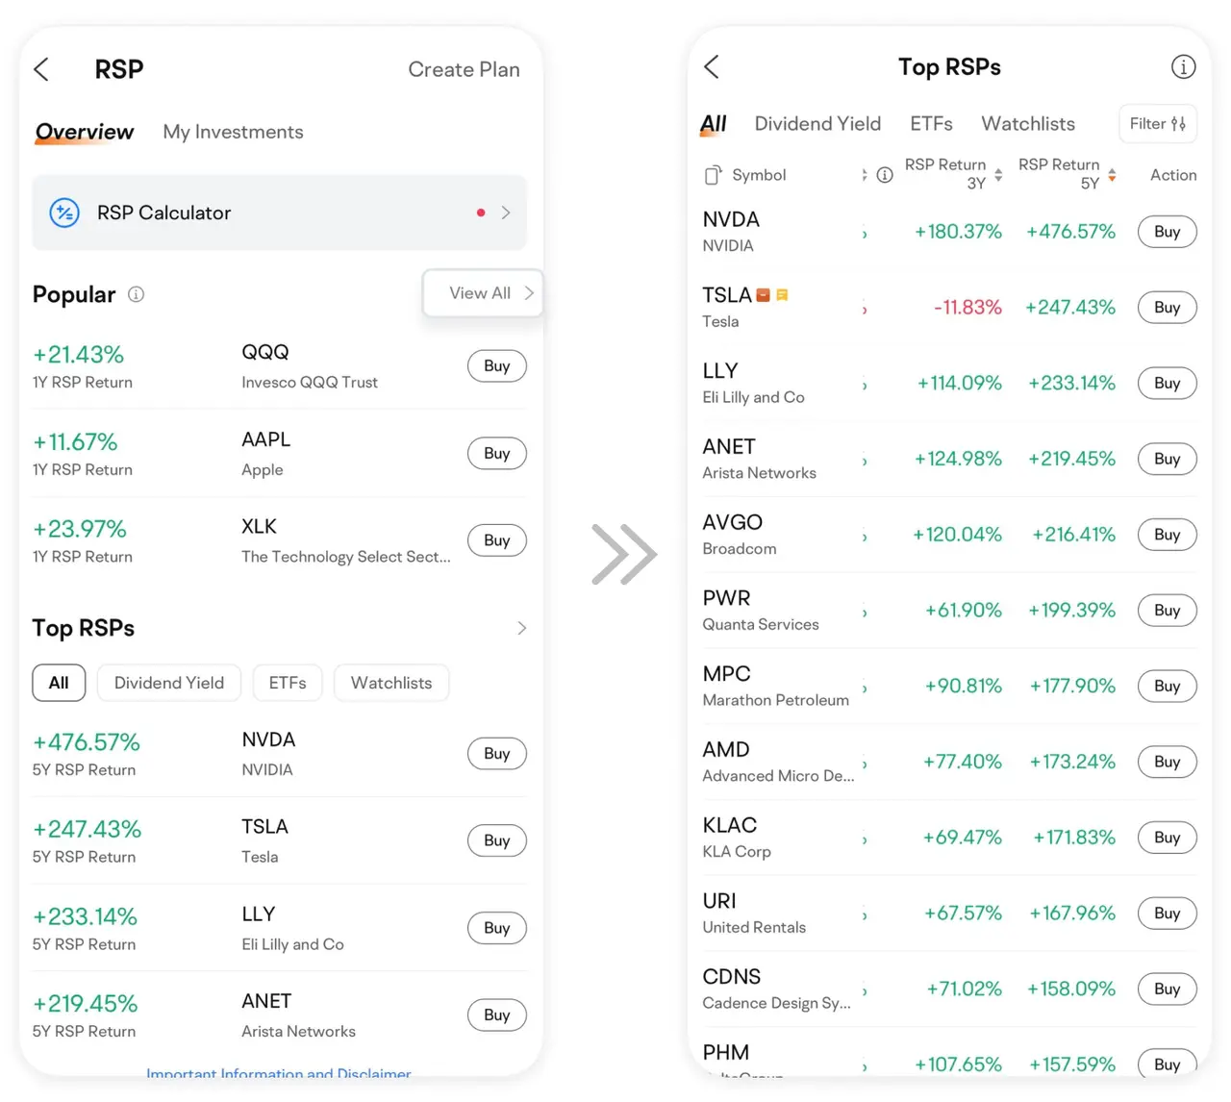Click the info icon beside Symbol header
The width and height of the screenshot is (1231, 1102).
[885, 175]
